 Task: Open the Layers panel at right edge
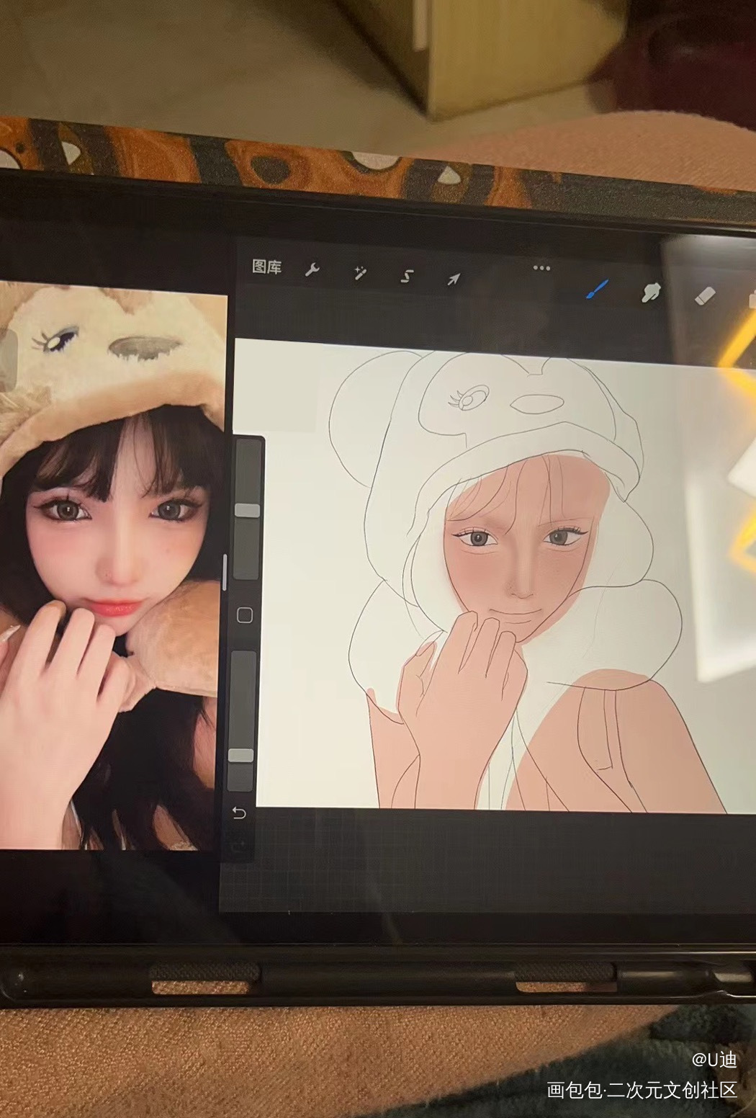point(751,298)
